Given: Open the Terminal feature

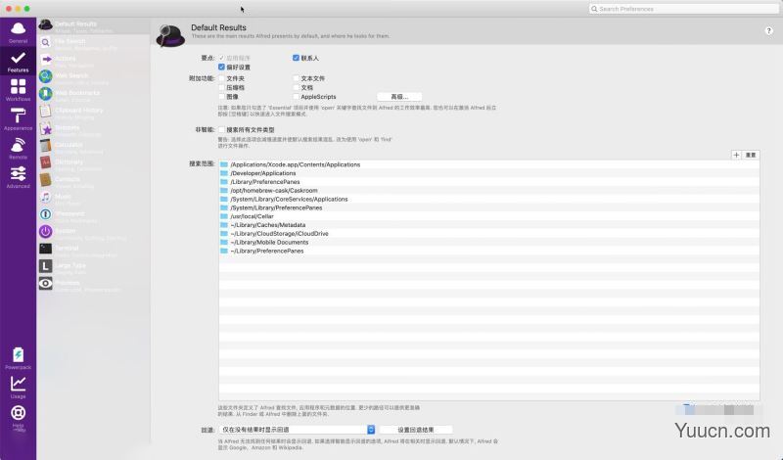Looking at the screenshot, I should pos(93,251).
